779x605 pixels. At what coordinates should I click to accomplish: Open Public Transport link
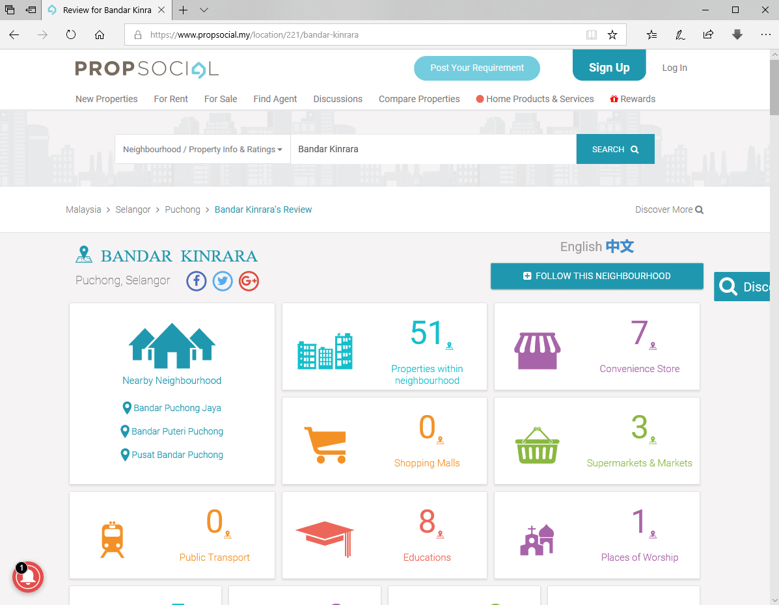coord(215,558)
